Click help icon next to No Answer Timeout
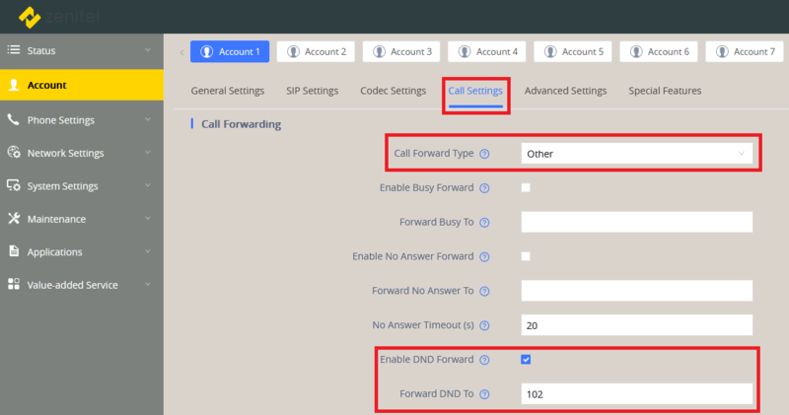This screenshot has height=415, width=789. coord(484,325)
